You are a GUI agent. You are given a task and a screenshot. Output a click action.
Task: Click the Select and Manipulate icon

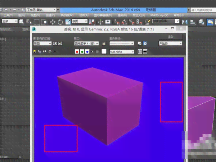pyautogui.click(x=100, y=22)
